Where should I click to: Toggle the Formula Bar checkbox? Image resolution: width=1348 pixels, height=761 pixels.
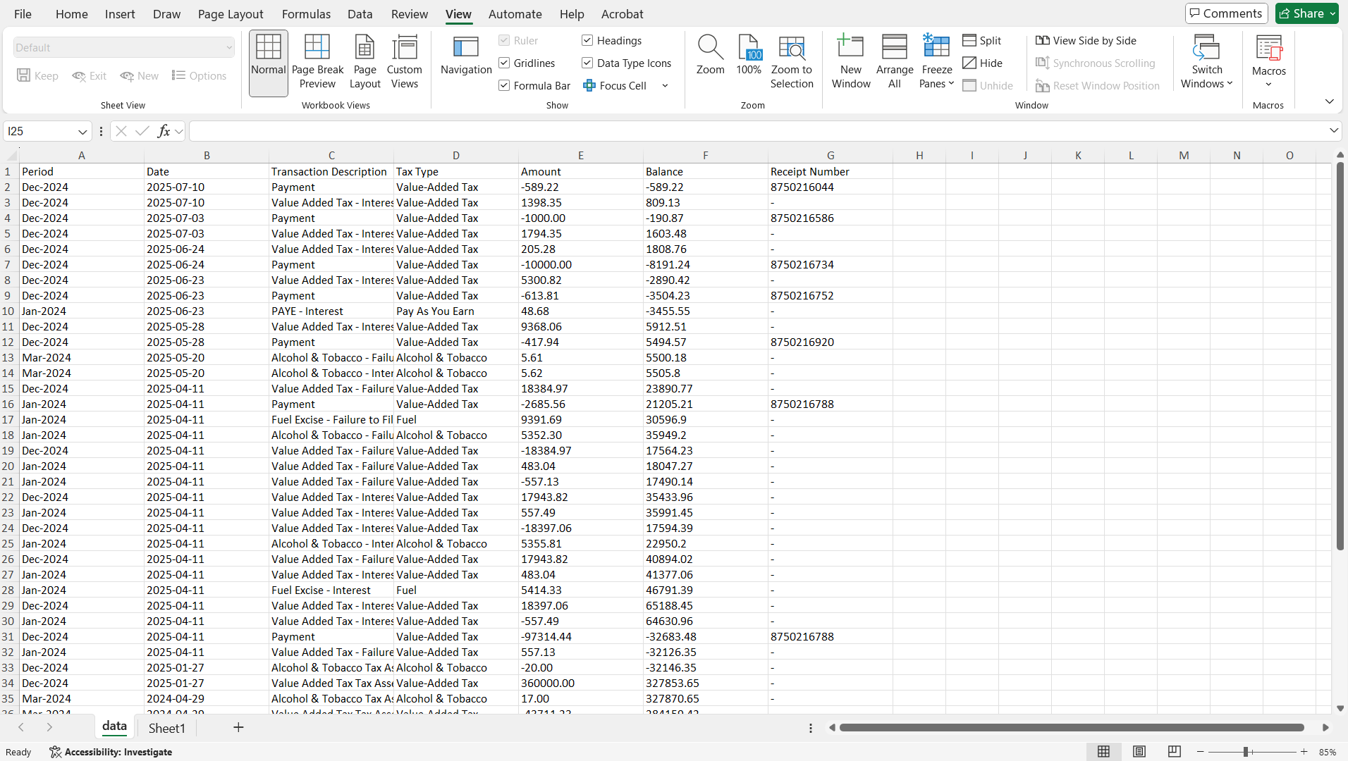(505, 86)
